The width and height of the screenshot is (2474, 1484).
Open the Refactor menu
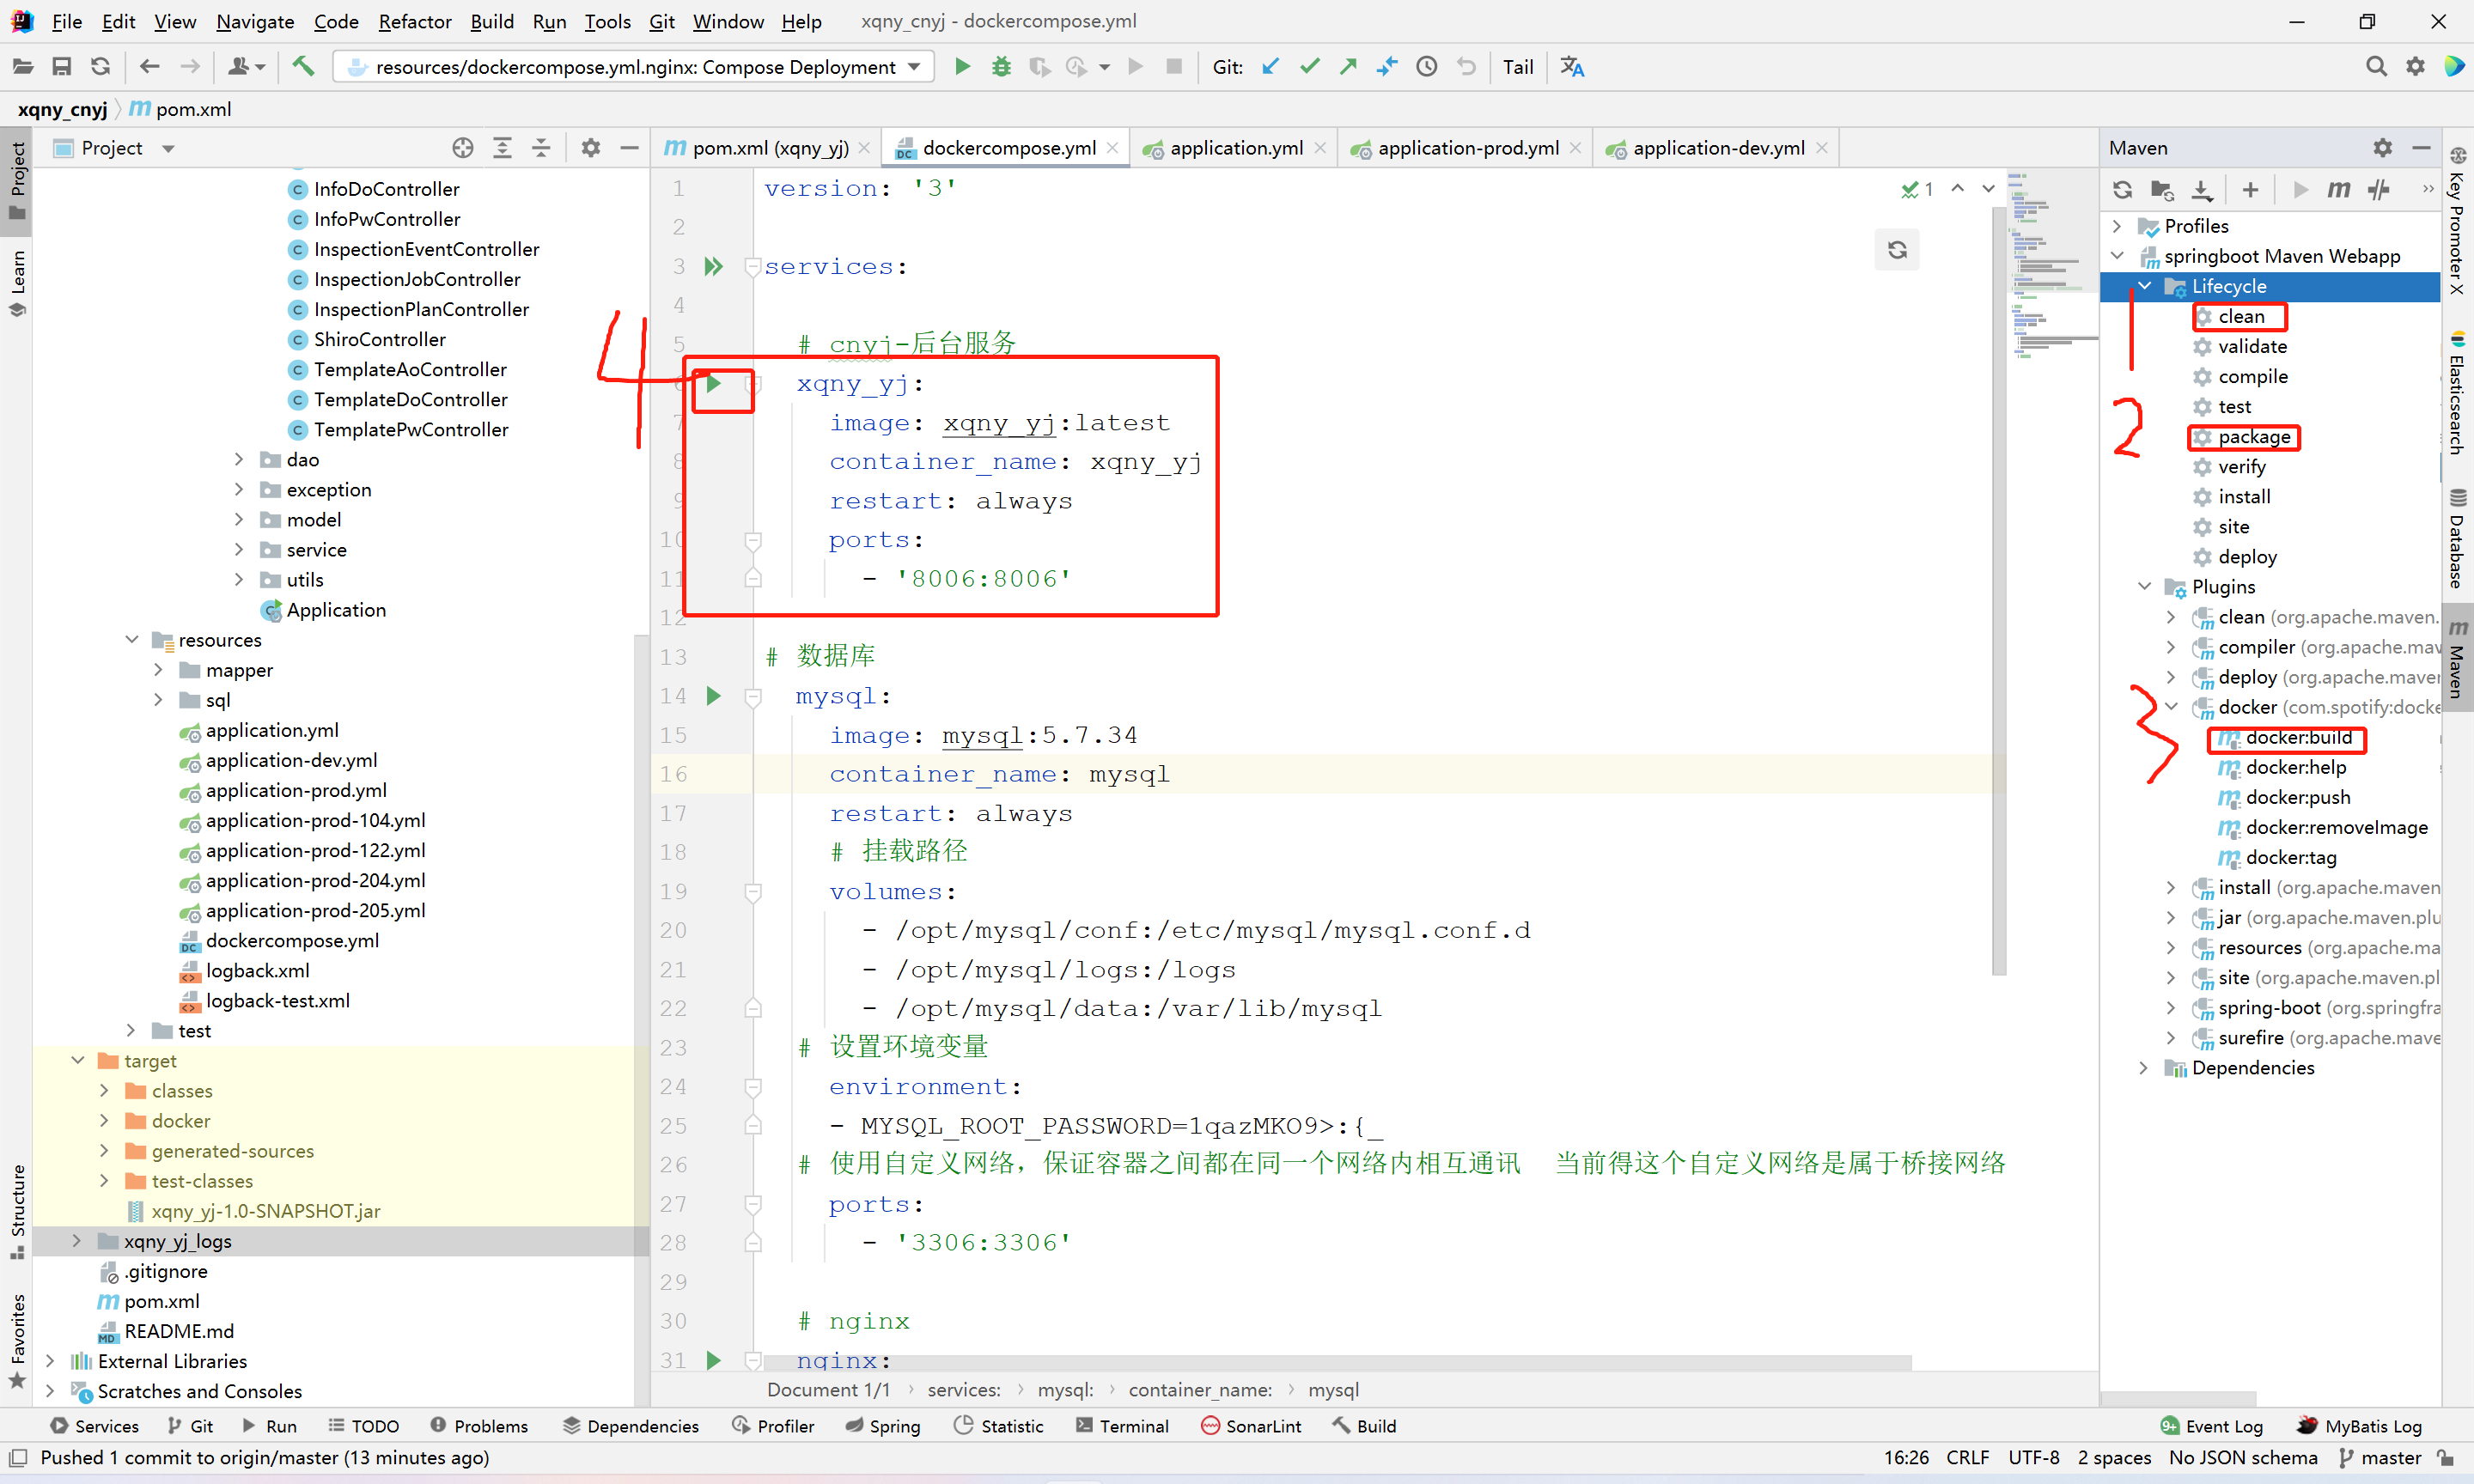414,21
